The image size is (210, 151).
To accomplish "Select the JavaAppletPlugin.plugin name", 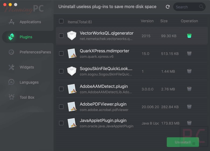I will coord(103,121).
